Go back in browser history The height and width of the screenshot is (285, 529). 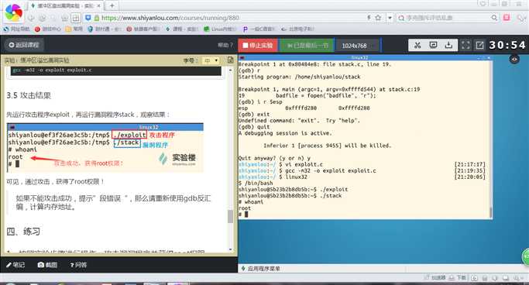31,18
